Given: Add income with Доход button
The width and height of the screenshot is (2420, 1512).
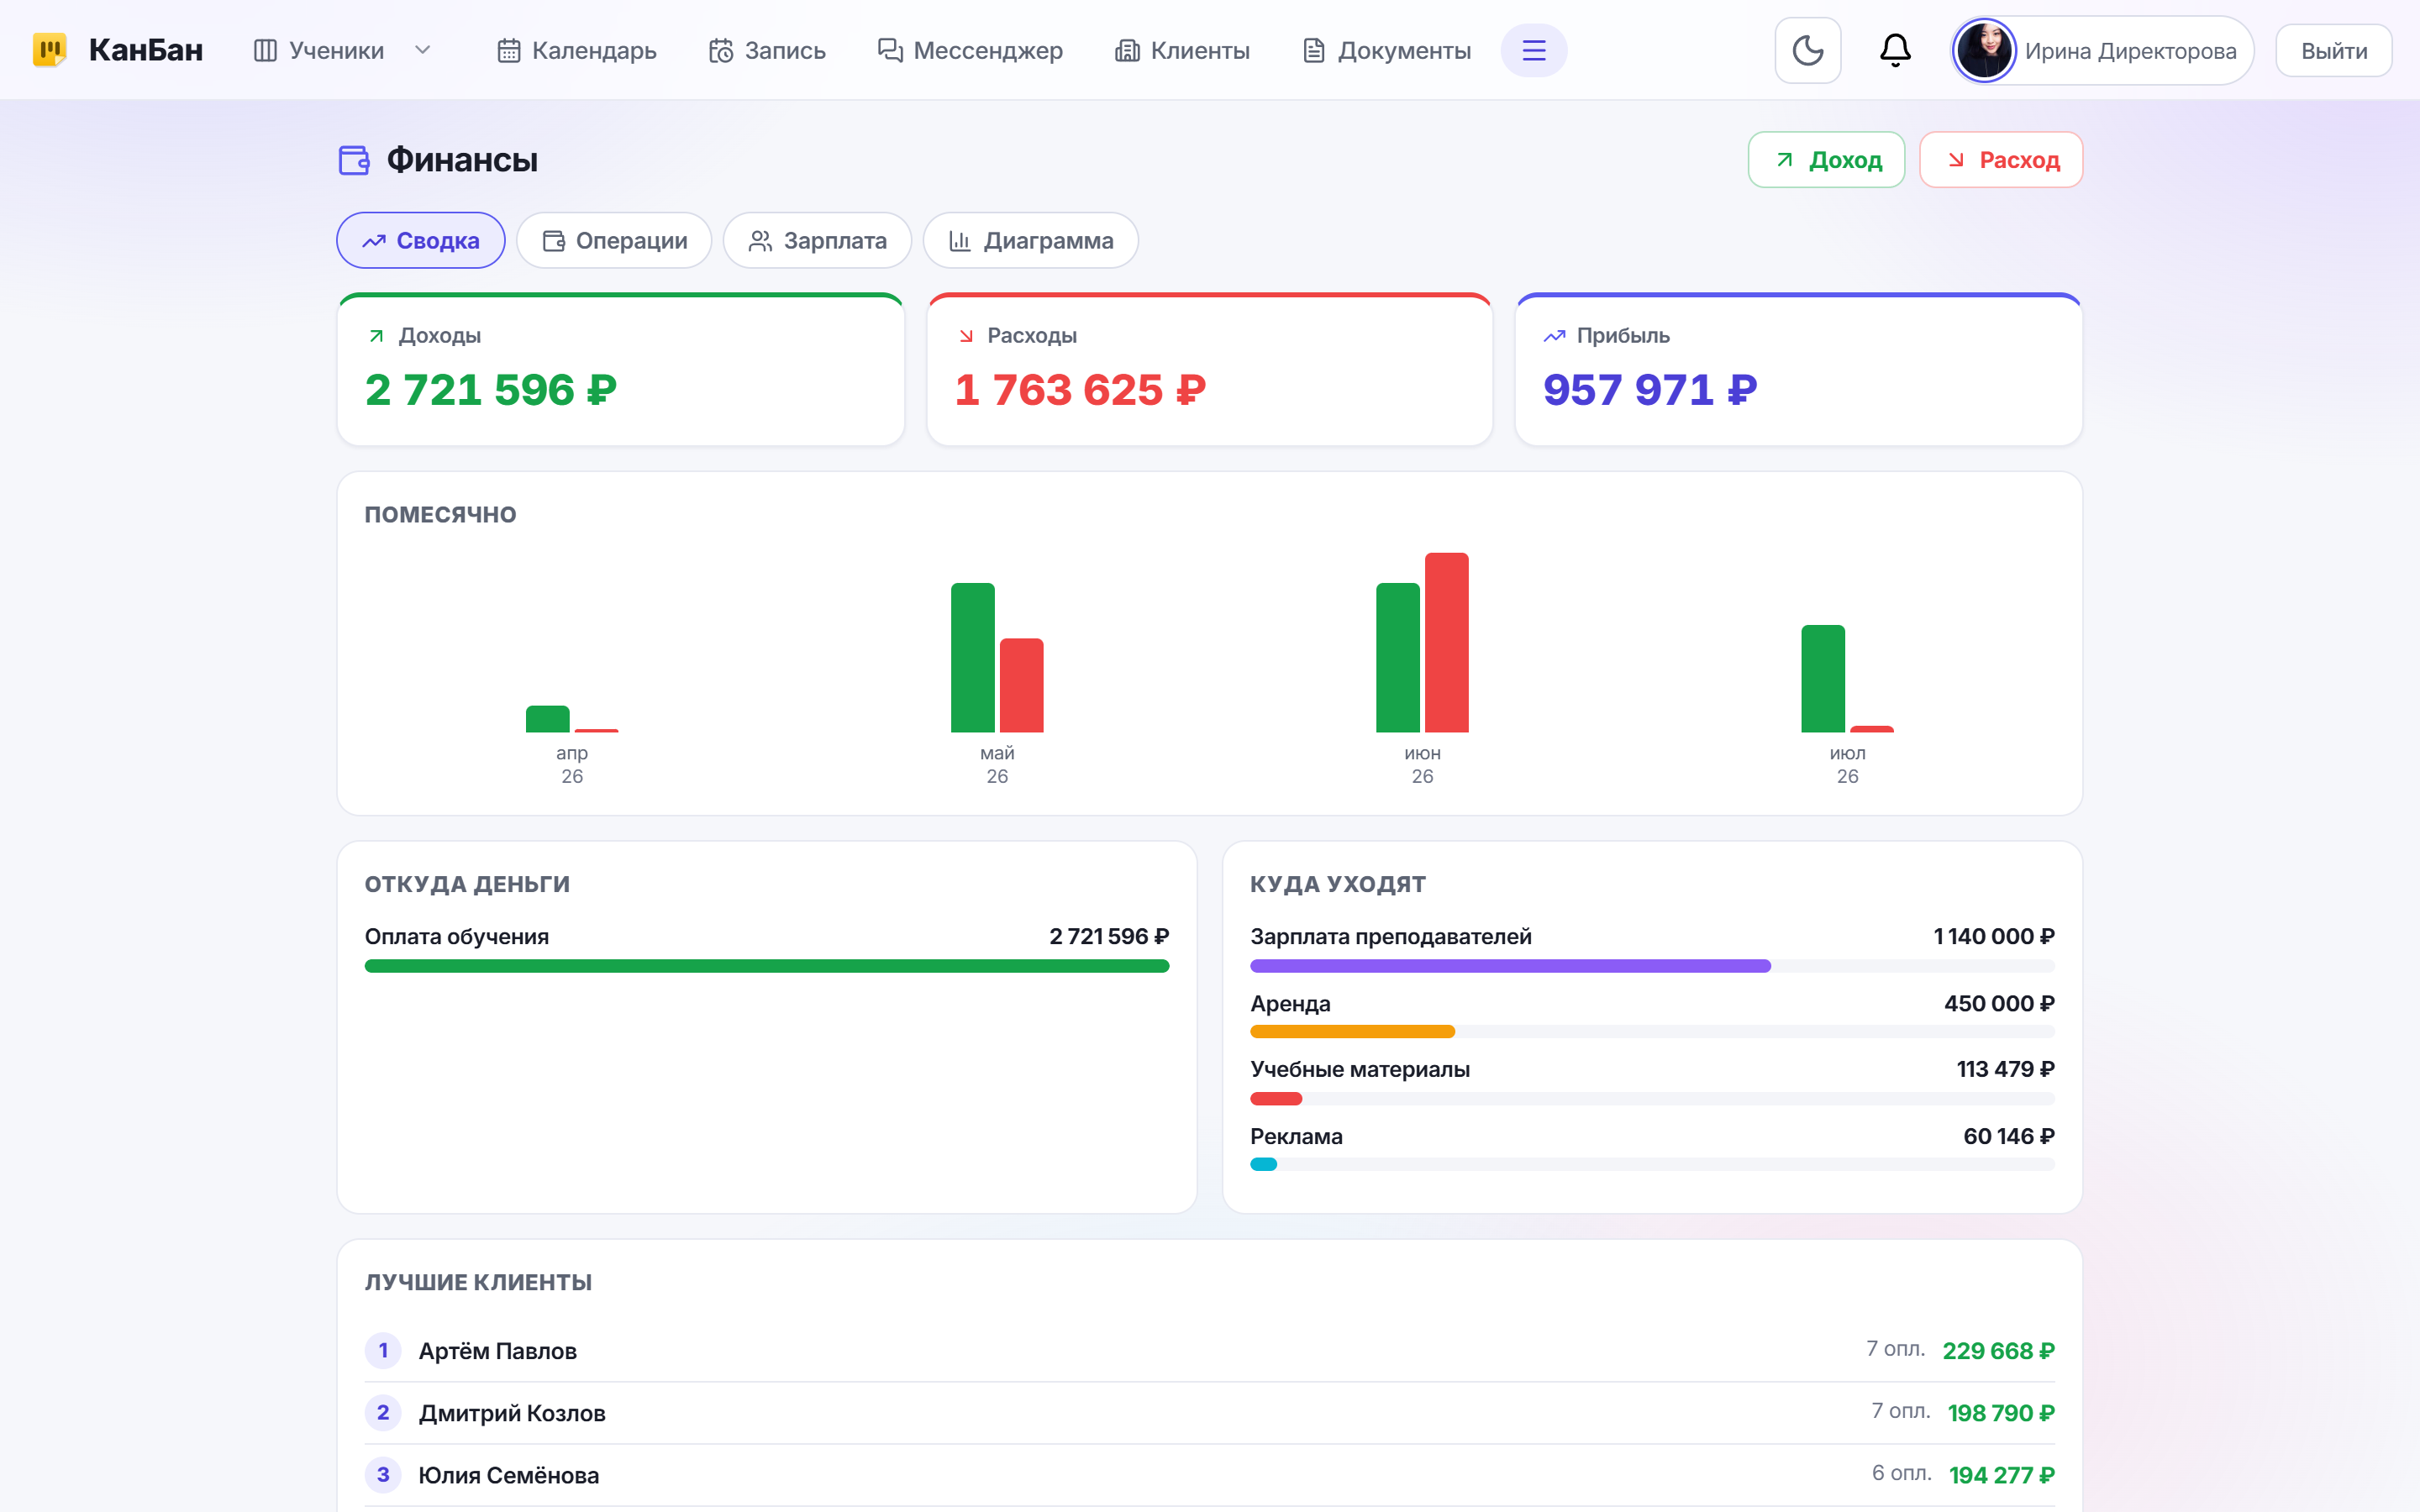Looking at the screenshot, I should (x=1826, y=160).
